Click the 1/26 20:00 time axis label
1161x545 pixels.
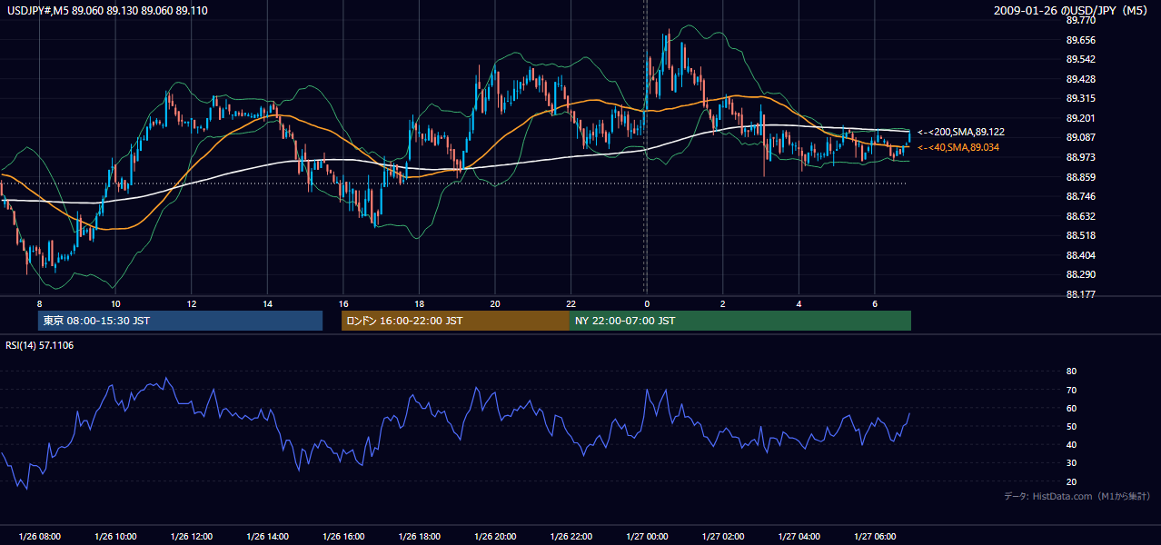click(494, 537)
